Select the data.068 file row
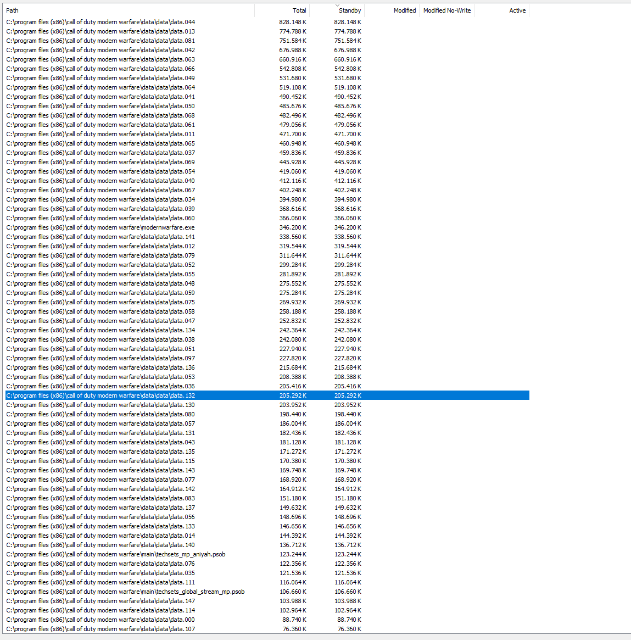This screenshot has height=641, width=631. 267,116
